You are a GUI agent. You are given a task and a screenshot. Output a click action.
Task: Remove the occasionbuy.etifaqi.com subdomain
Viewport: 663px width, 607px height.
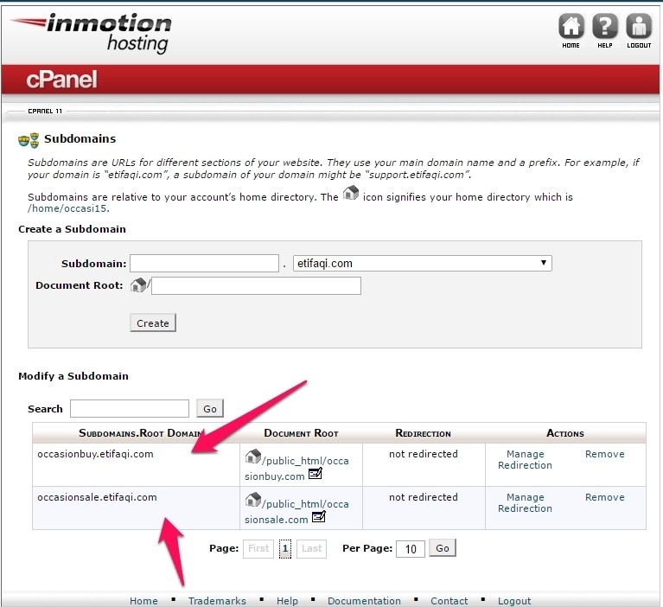604,454
